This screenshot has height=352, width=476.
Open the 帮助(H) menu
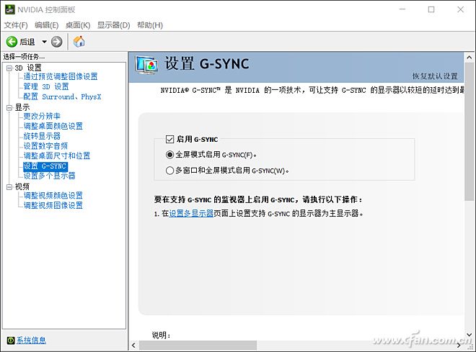point(149,25)
